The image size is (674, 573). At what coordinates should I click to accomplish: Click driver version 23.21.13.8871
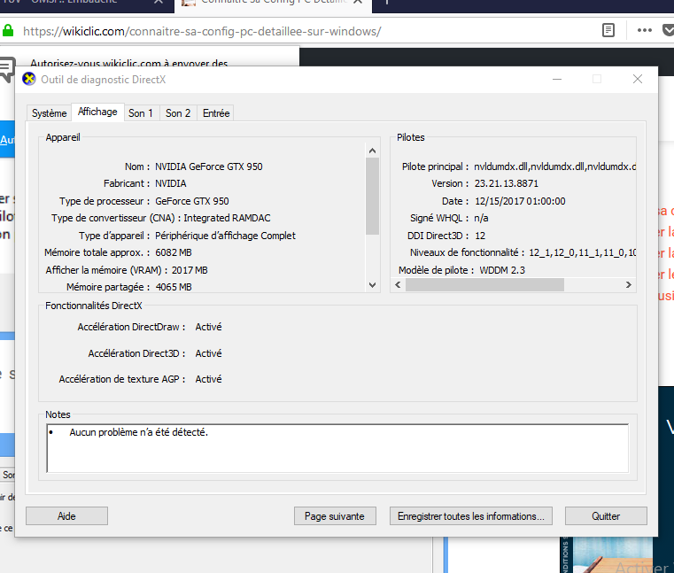click(507, 183)
